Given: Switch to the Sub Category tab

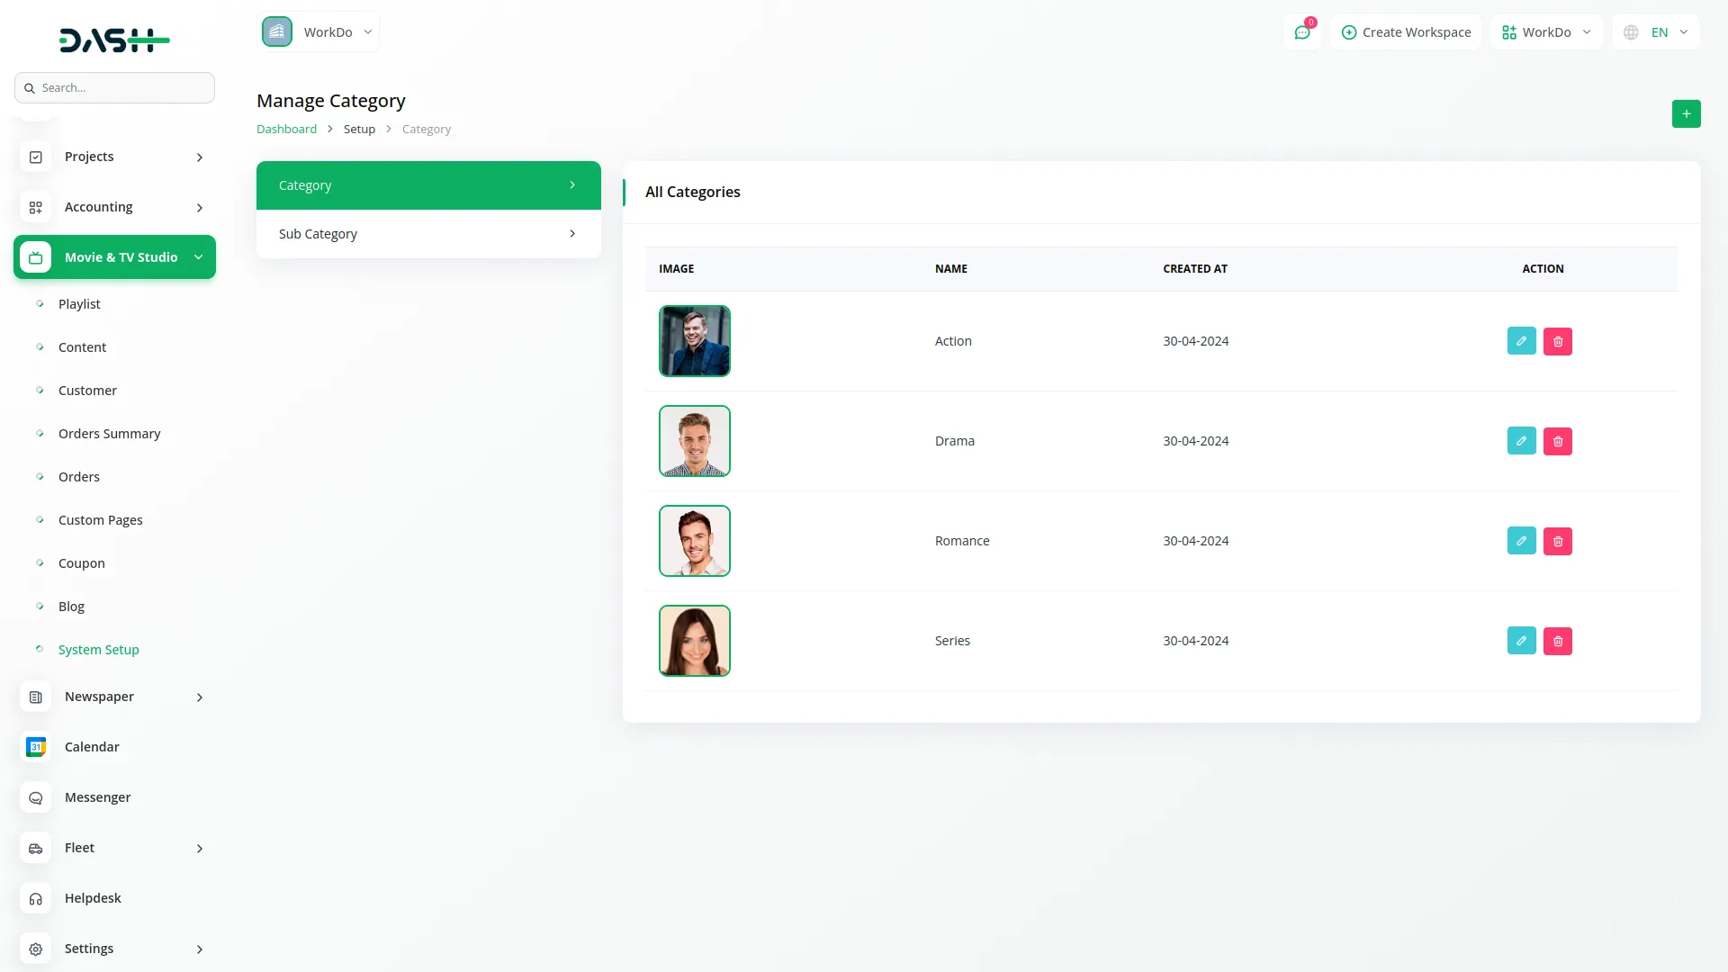Looking at the screenshot, I should pyautogui.click(x=428, y=234).
